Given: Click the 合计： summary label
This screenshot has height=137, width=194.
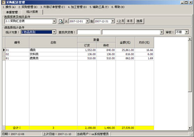Looking at the screenshot, I should tap(17, 128).
